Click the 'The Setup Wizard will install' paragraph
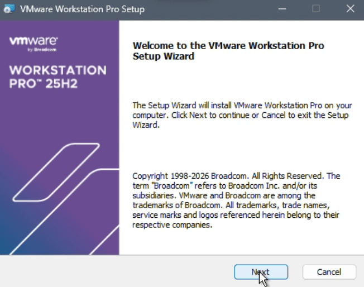The image size is (364, 287). coord(242,115)
